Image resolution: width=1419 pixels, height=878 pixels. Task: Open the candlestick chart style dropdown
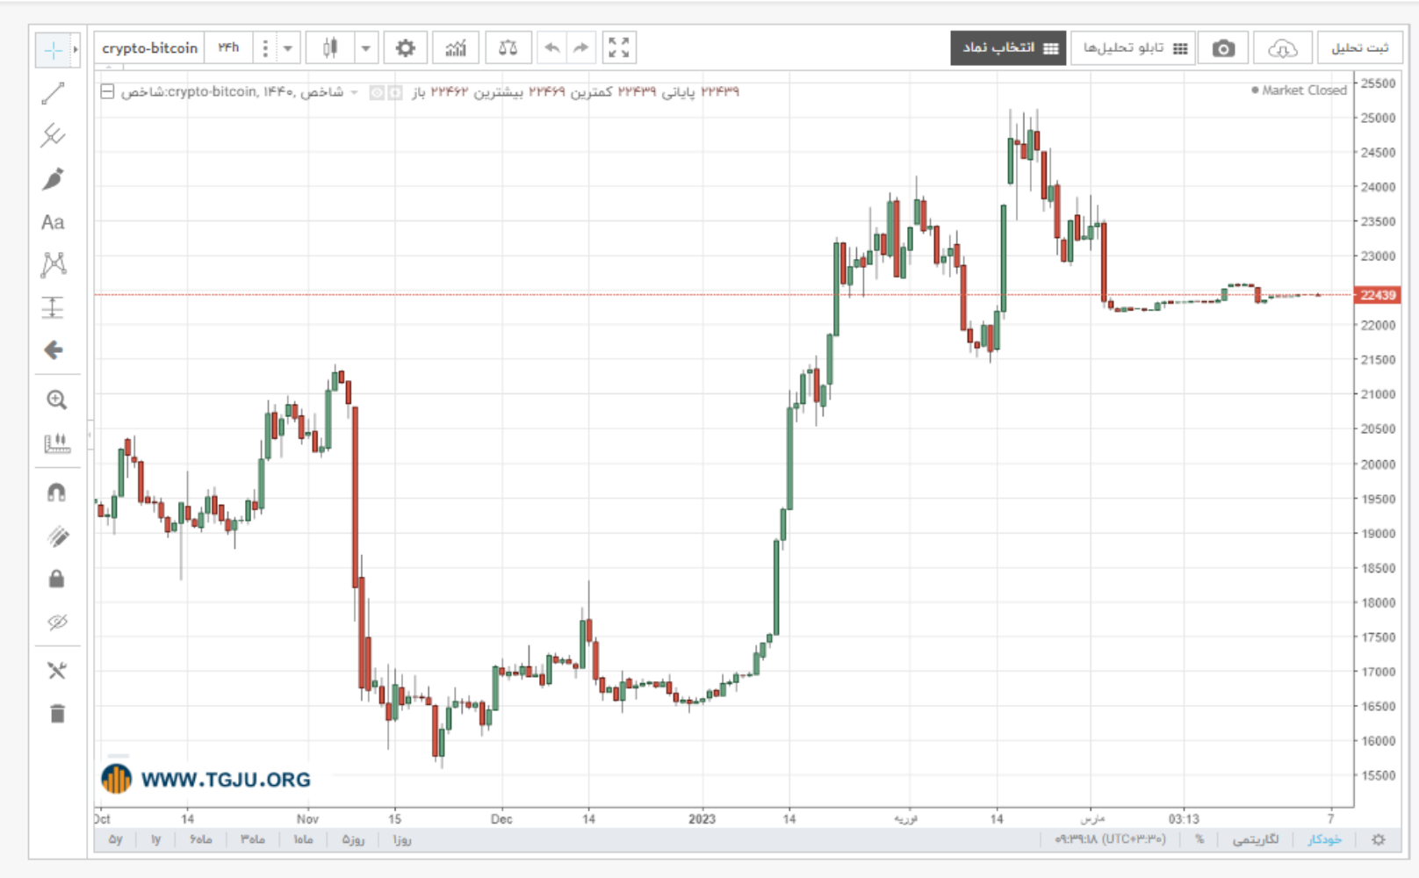tap(366, 48)
